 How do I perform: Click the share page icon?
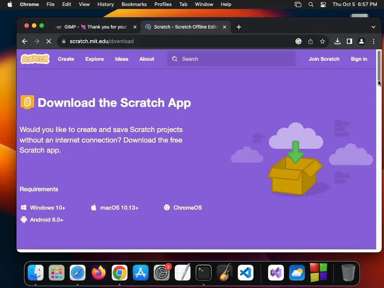pyautogui.click(x=310, y=41)
